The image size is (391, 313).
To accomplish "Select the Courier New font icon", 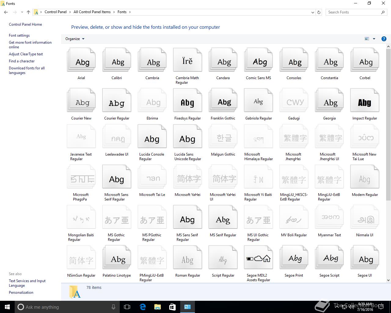I will [81, 100].
